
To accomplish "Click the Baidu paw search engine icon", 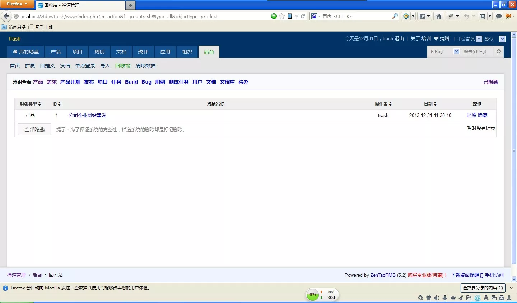I will pyautogui.click(x=314, y=16).
